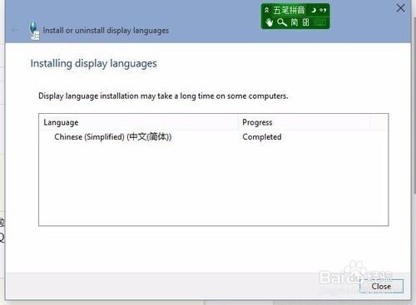This screenshot has width=416, height=305.
Task: Click the blank column header right of Progress
Action: [x=379, y=122]
